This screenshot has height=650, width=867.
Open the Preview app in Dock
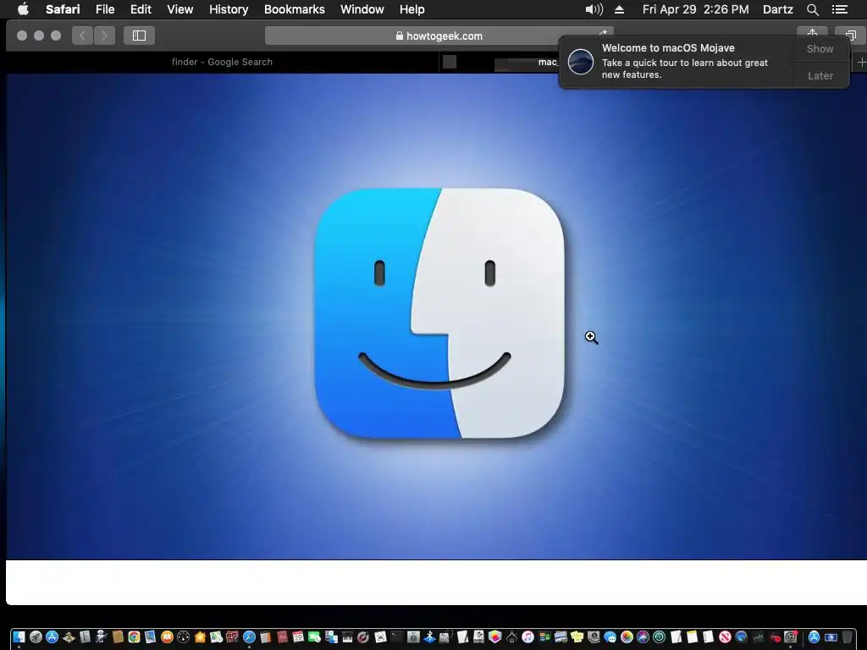[151, 636]
